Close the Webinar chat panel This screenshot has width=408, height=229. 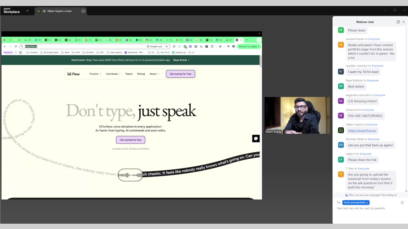pyautogui.click(x=404, y=22)
